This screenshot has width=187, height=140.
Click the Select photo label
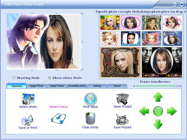[28, 107]
